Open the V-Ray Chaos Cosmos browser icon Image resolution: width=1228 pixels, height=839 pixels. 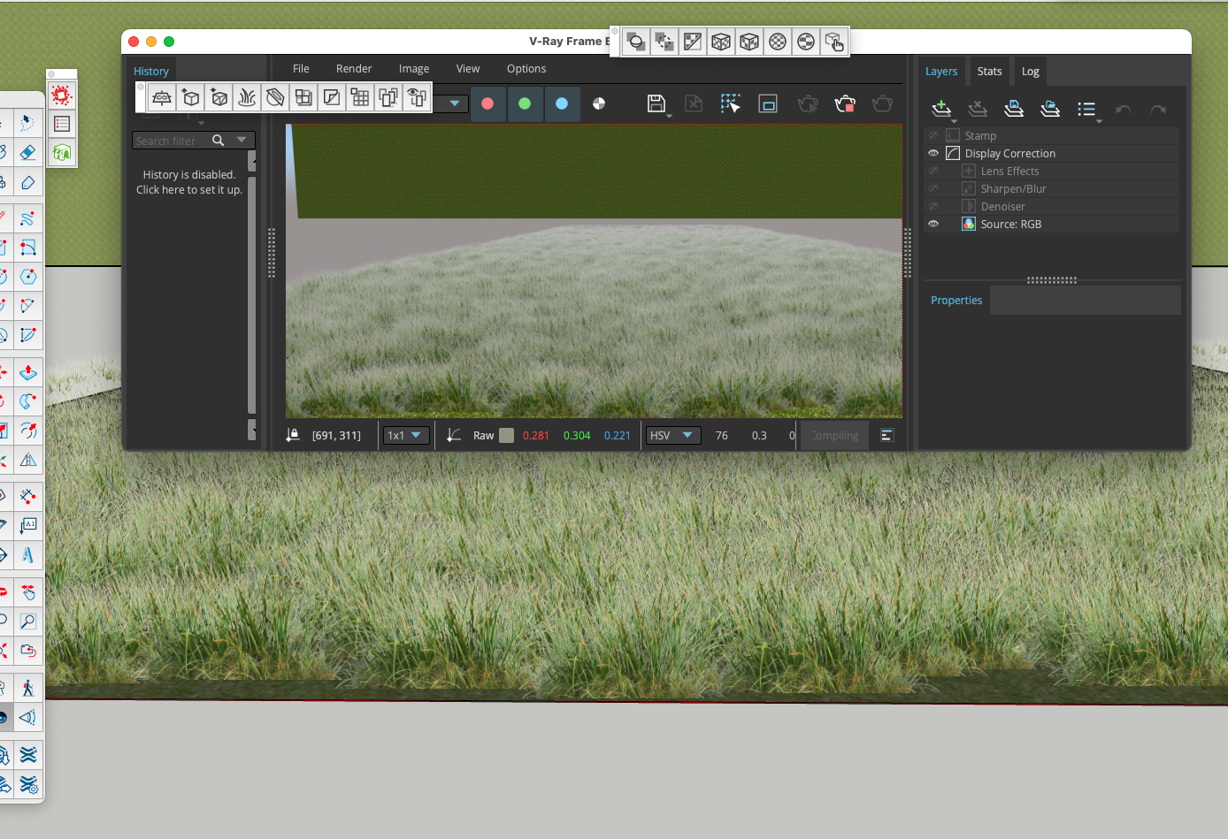[62, 153]
